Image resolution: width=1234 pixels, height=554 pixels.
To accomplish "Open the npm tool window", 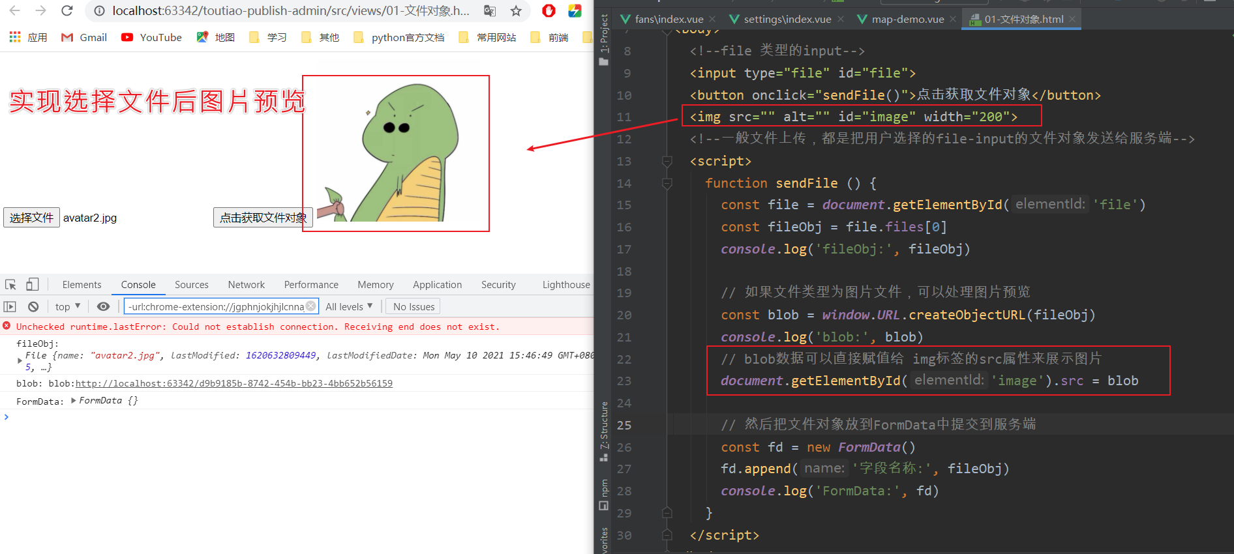I will [x=604, y=495].
